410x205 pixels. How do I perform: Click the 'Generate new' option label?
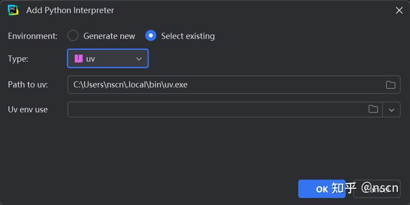coord(109,36)
